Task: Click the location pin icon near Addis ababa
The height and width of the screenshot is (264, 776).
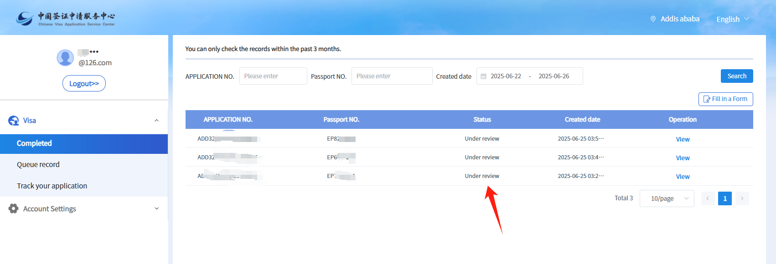Action: (653, 19)
